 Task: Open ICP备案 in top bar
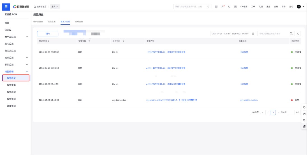(244, 6)
